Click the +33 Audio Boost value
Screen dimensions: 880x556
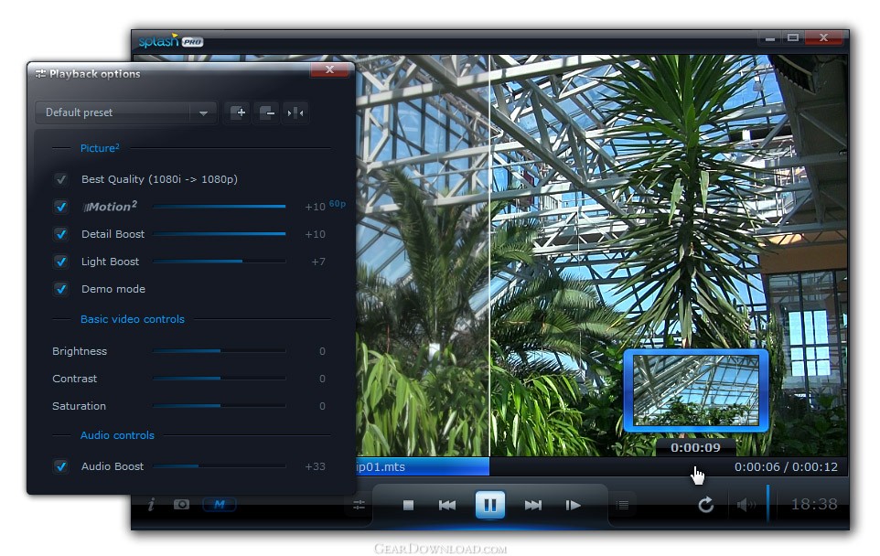coord(315,466)
